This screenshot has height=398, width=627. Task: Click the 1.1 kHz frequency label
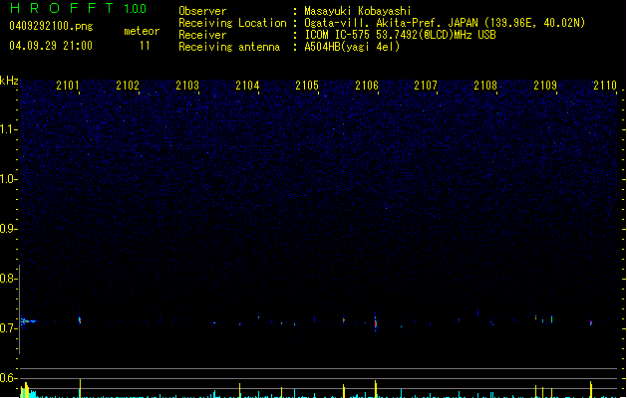(x=8, y=129)
